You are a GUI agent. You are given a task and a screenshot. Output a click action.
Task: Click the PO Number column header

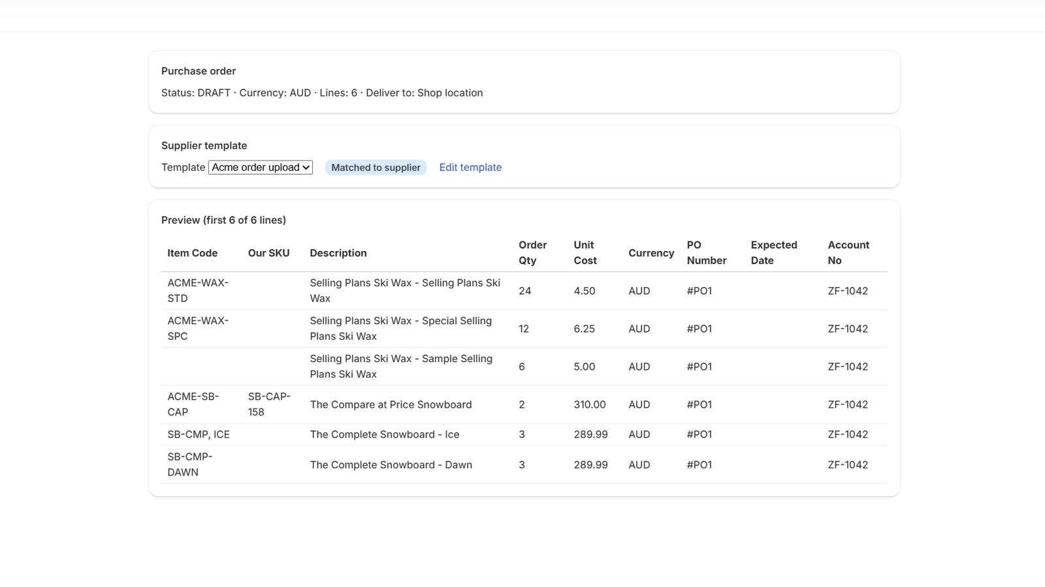click(707, 252)
